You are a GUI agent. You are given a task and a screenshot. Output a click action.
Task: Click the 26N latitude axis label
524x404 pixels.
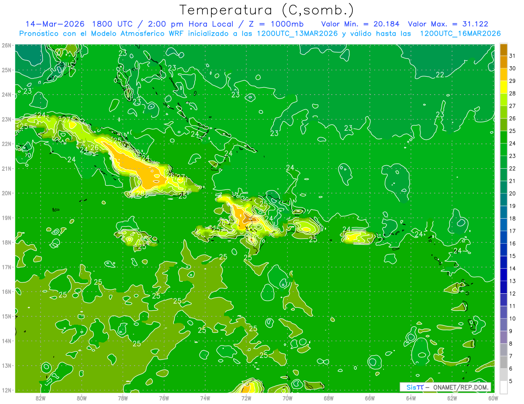click(x=7, y=45)
